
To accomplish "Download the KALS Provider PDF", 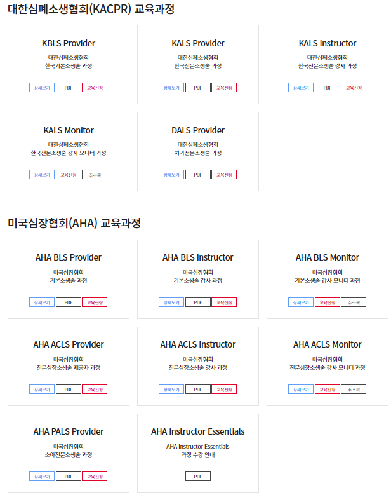I will [198, 88].
